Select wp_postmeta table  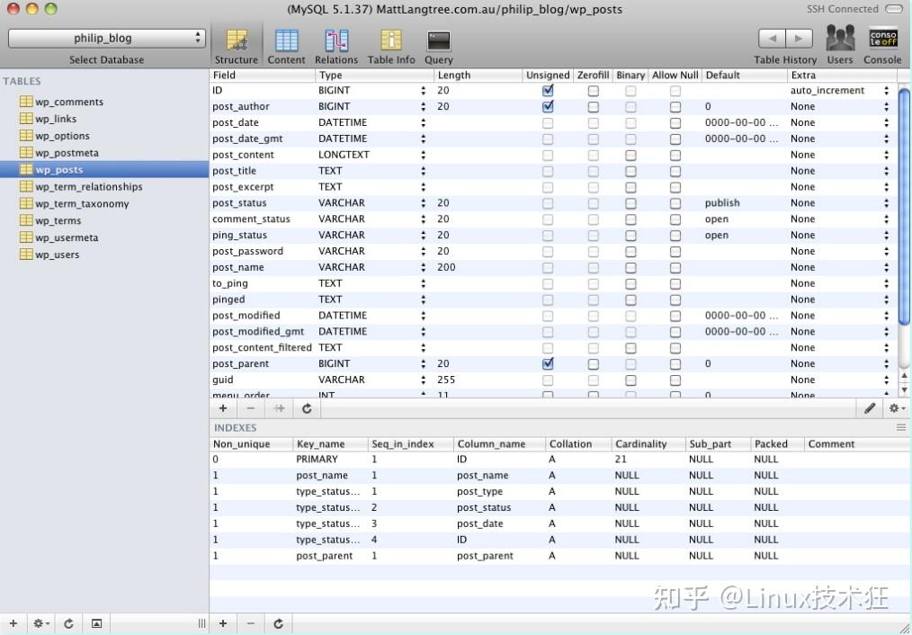(67, 153)
